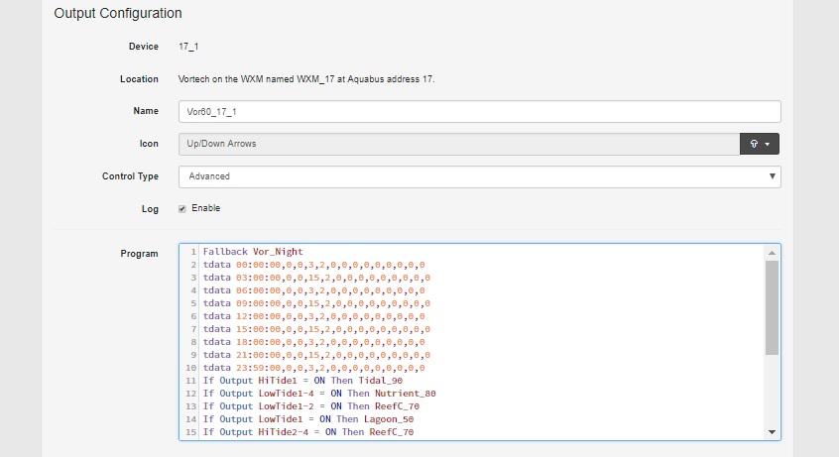Viewport: 839px width, 457px height.
Task: Click the LowTide1-4 Then Nutrient_80 line
Action: pos(319,394)
